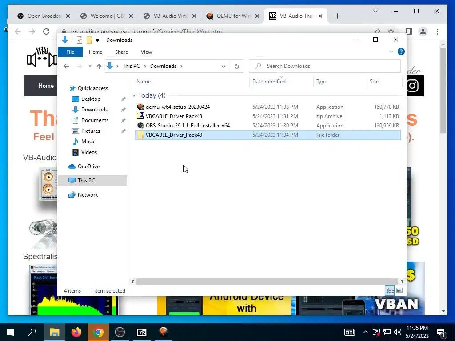This screenshot has width=455, height=341.
Task: Click the OBS installer file icon
Action: pyautogui.click(x=140, y=125)
